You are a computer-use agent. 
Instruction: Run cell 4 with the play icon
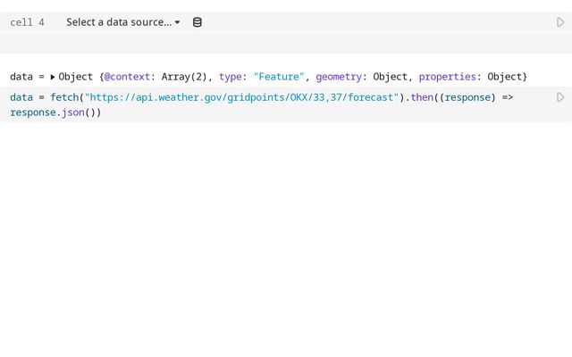point(560,22)
